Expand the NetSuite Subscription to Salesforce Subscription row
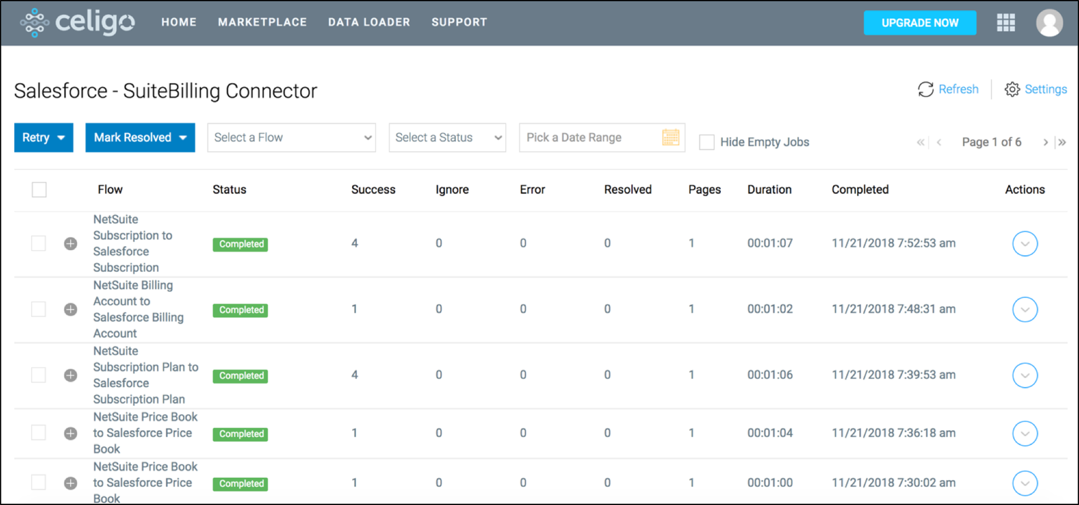This screenshot has height=505, width=1079. click(70, 243)
